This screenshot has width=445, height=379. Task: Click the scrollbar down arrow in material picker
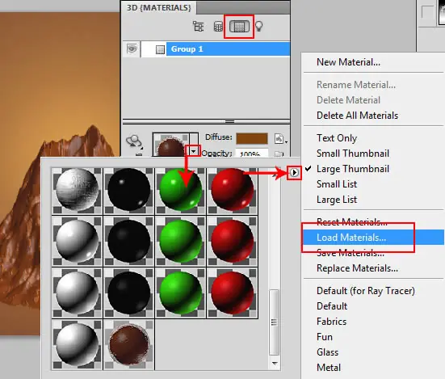(275, 364)
